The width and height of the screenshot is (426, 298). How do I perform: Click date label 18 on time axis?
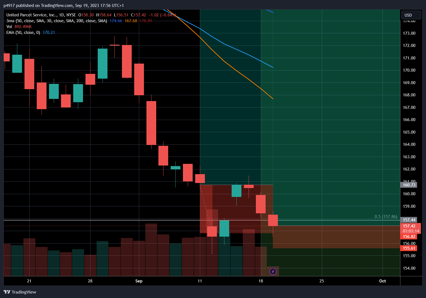click(x=261, y=281)
